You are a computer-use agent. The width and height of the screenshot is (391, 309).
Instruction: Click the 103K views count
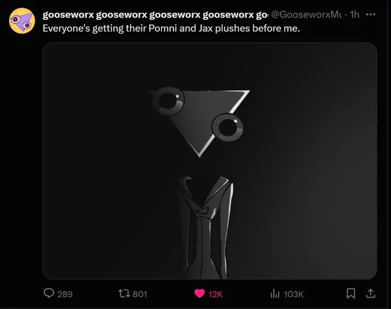click(x=293, y=294)
